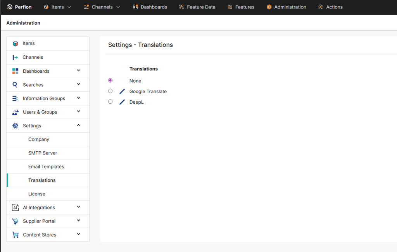Screen dimensions: 397x252
Task: Open the Administration top menu item
Action: point(287,7)
